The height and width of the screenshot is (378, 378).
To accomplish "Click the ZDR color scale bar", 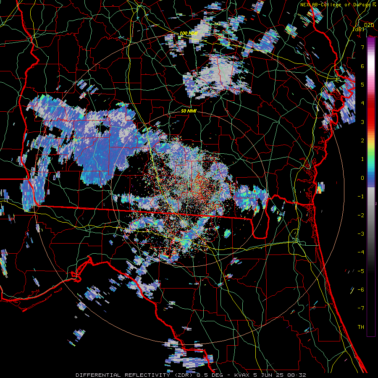I will [x=371, y=187].
